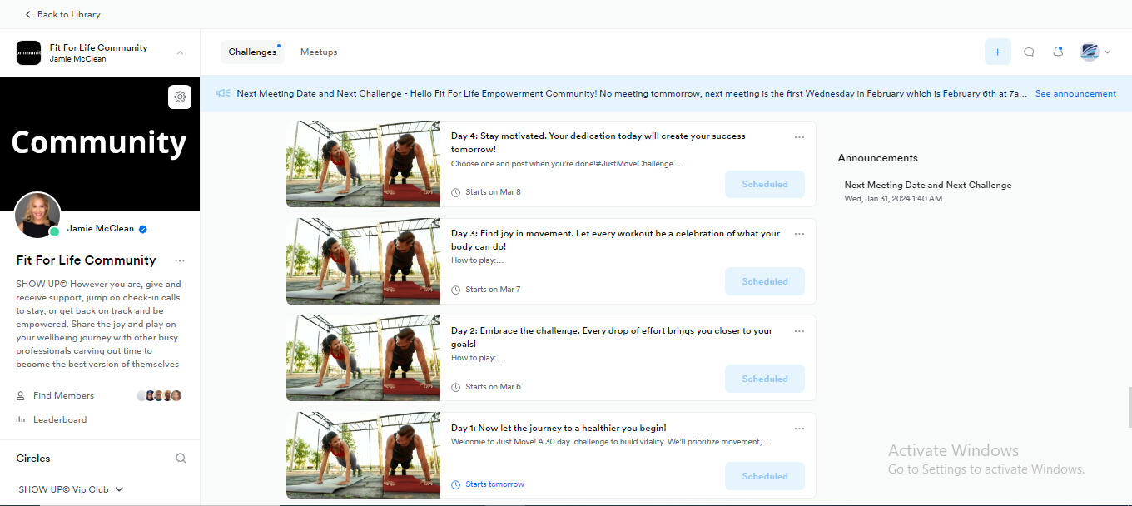
Task: Open the three-dot menu for Day 1 challenge
Action: point(799,429)
